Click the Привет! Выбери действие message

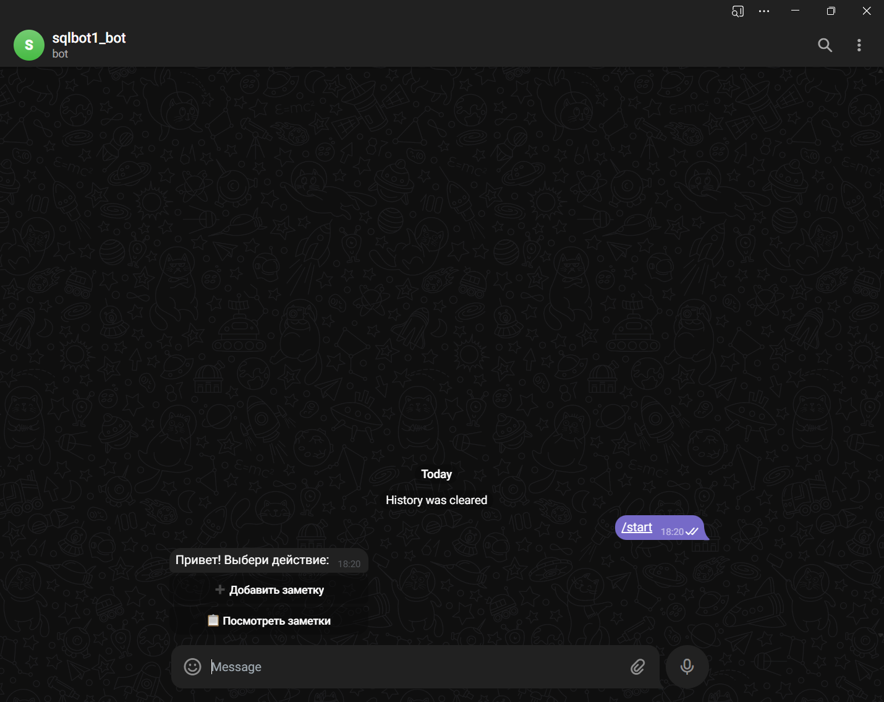pyautogui.click(x=269, y=560)
